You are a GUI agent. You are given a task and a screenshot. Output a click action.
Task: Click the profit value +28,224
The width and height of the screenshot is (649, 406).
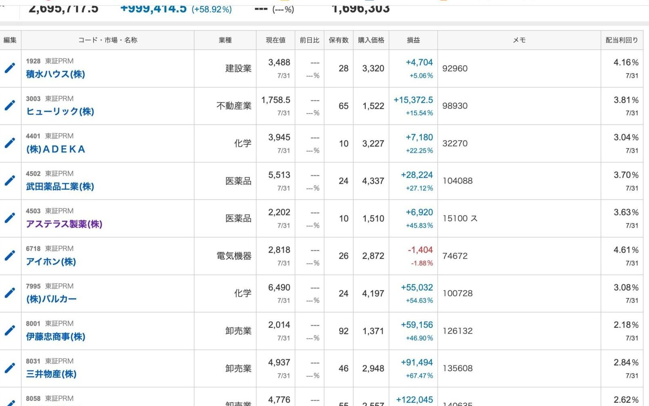coord(417,175)
